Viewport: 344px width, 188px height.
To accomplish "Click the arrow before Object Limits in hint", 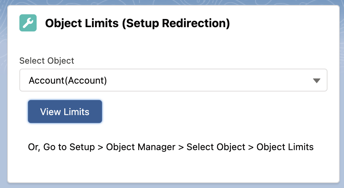I will [251, 147].
